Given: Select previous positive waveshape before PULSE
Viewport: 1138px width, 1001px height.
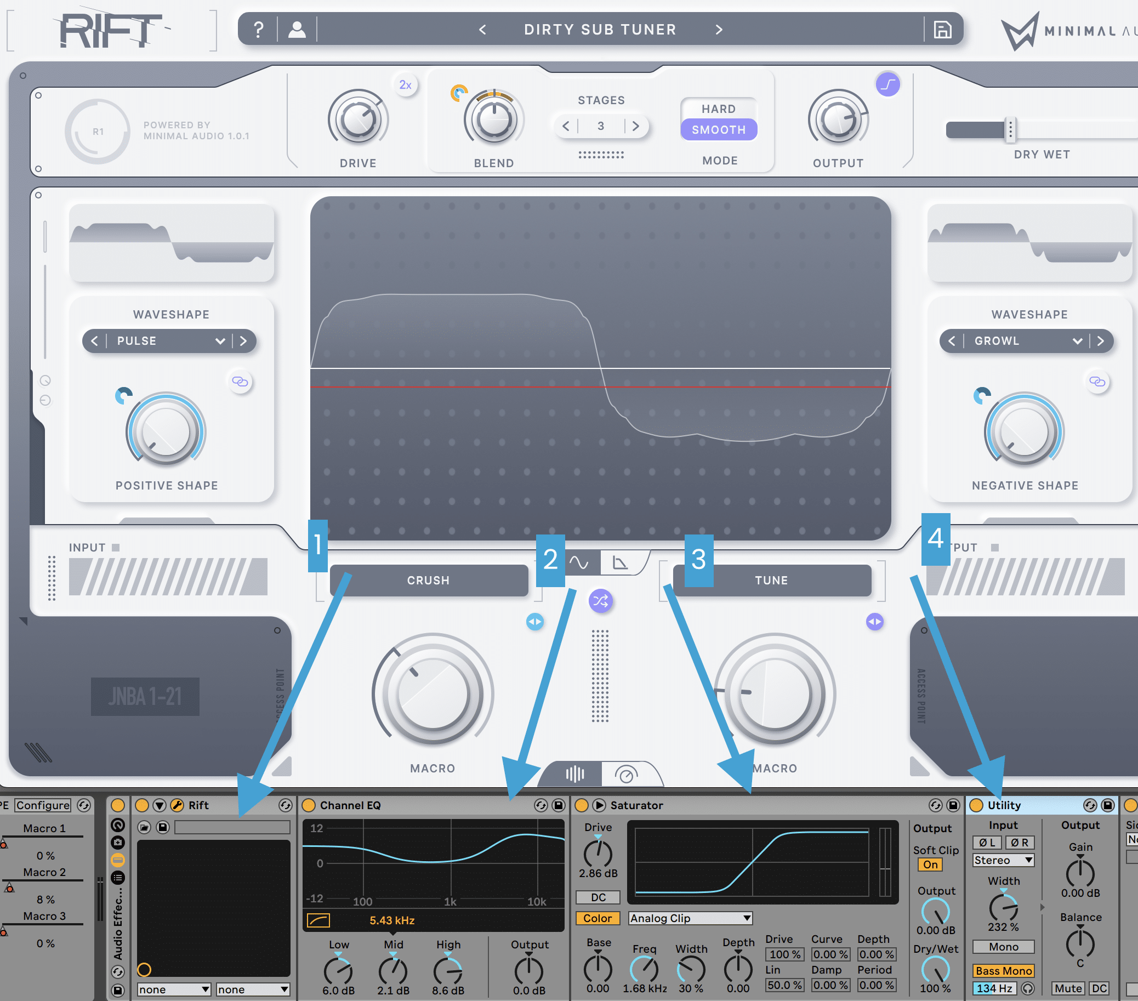Looking at the screenshot, I should click(x=95, y=341).
